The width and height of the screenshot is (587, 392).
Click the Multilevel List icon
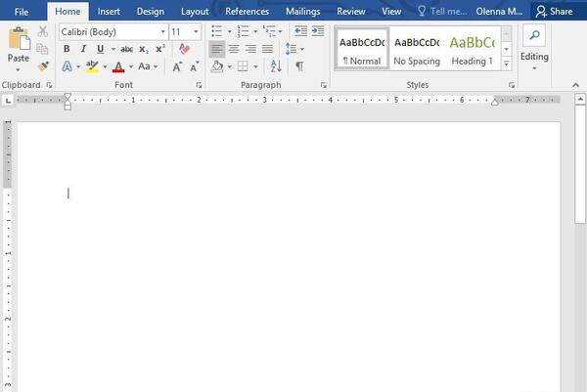tap(269, 31)
